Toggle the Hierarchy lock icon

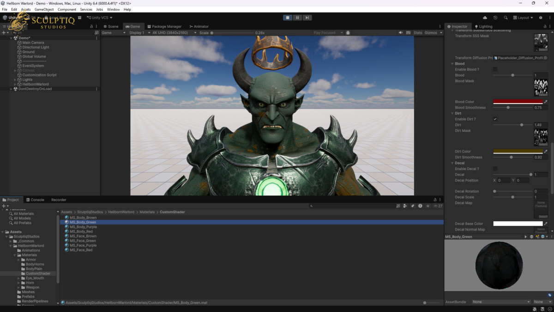(x=91, y=26)
